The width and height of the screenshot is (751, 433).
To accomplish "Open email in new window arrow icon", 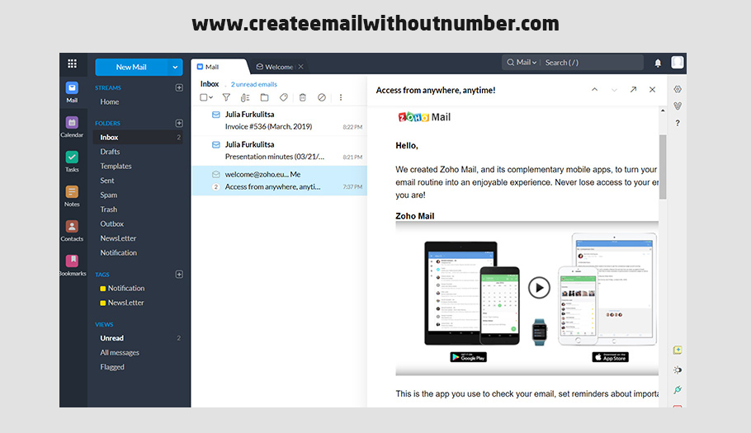I will [633, 89].
